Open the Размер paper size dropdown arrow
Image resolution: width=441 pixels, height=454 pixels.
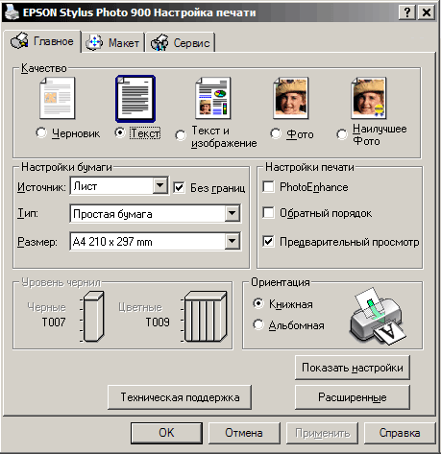(x=232, y=241)
